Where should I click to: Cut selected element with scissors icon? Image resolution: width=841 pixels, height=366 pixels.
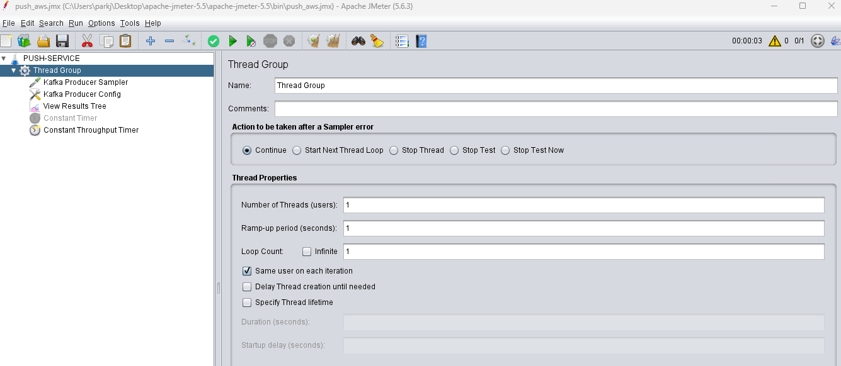point(87,41)
